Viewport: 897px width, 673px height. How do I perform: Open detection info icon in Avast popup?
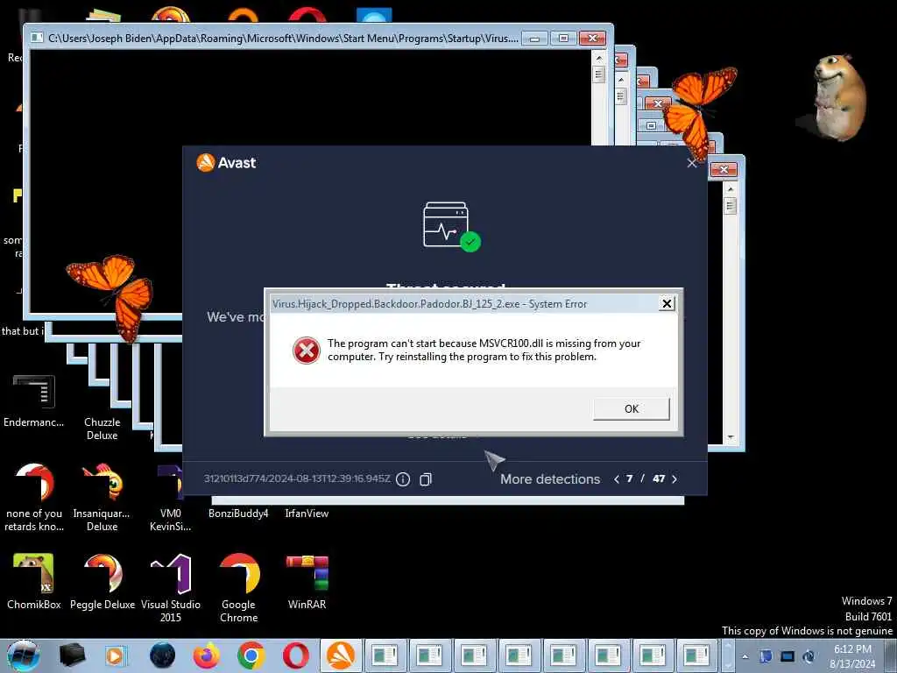pyautogui.click(x=403, y=479)
